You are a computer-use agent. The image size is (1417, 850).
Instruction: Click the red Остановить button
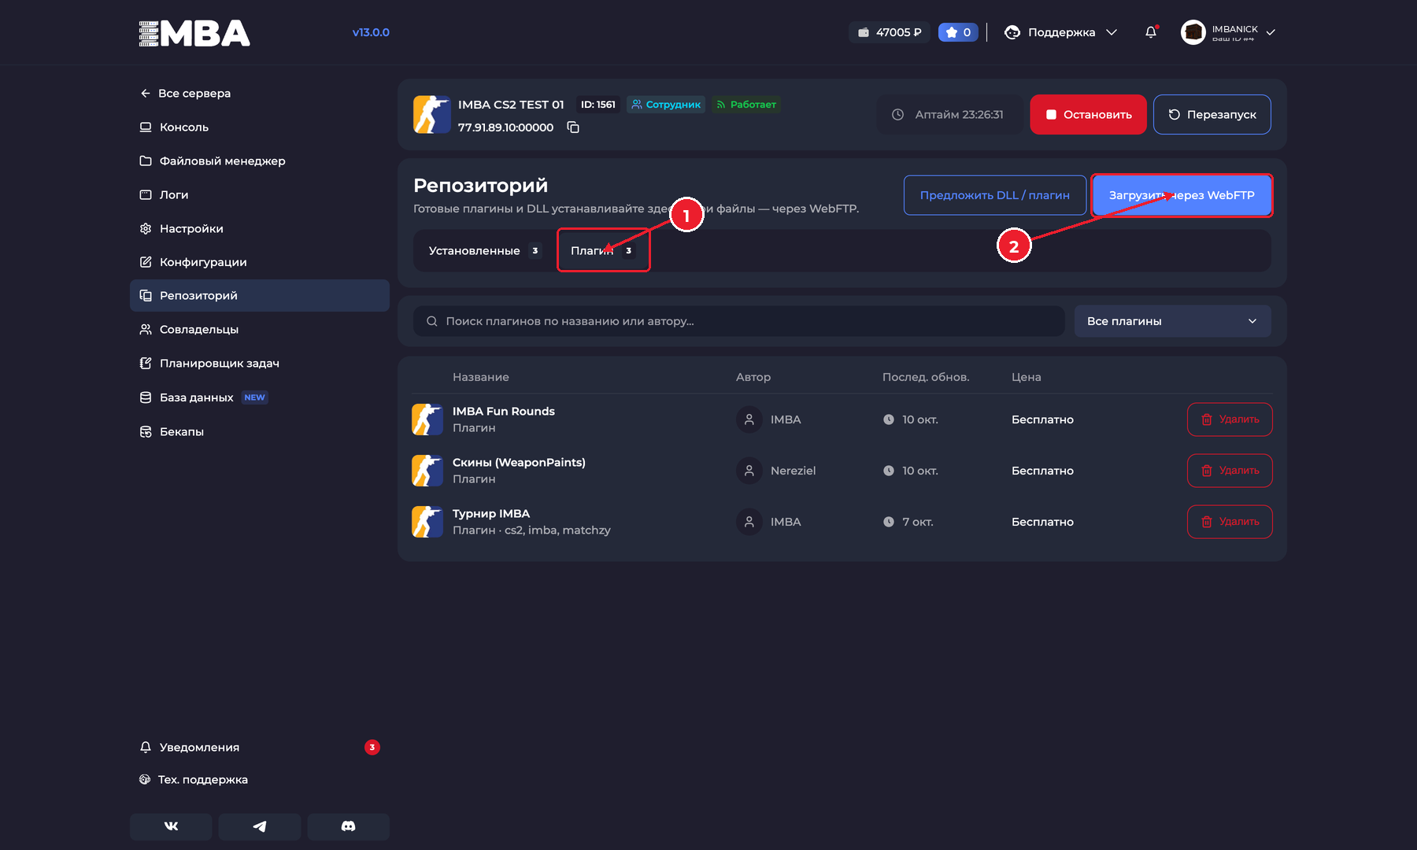coord(1088,114)
